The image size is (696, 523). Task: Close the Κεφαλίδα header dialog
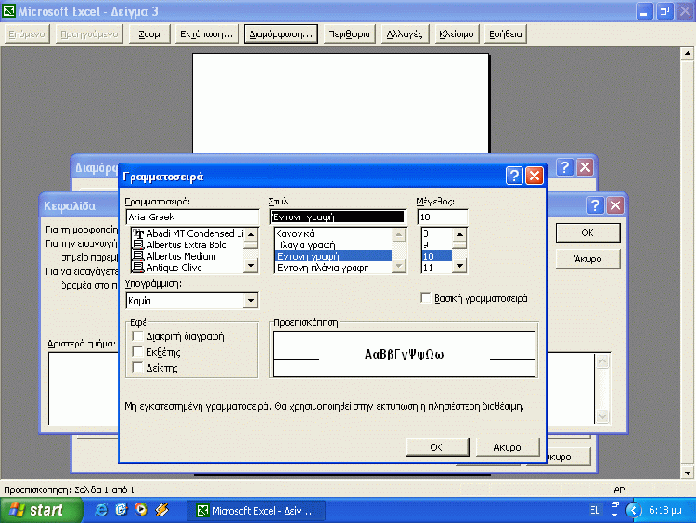[x=615, y=205]
